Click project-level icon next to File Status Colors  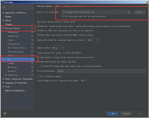(32, 48)
